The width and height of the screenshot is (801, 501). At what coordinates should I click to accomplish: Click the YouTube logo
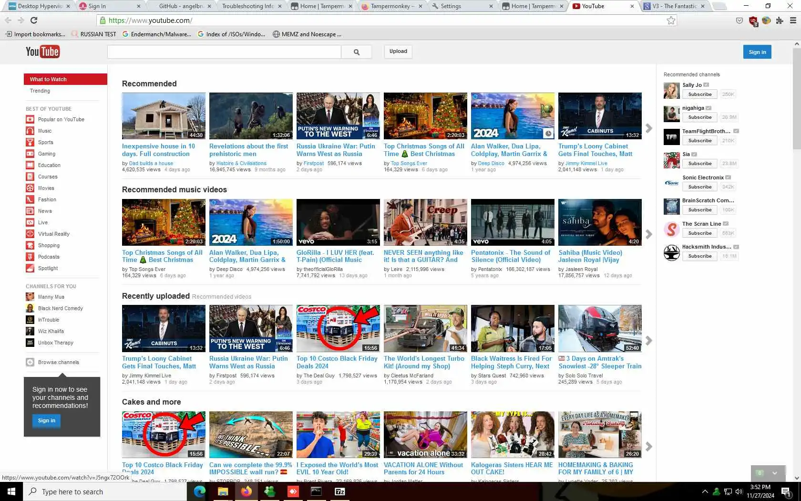42,52
